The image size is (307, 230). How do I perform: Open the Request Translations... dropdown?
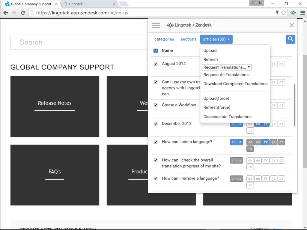click(227, 67)
